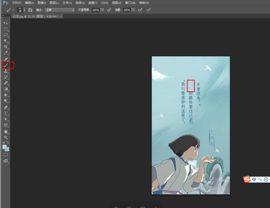270x208 pixels.
Task: Select the Rectangle shape tool
Action: tap(5, 125)
